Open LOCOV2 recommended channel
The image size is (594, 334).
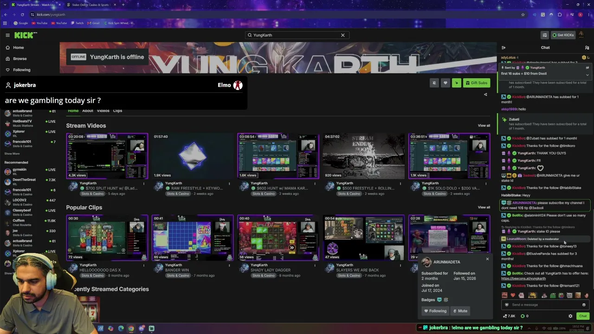click(30, 202)
